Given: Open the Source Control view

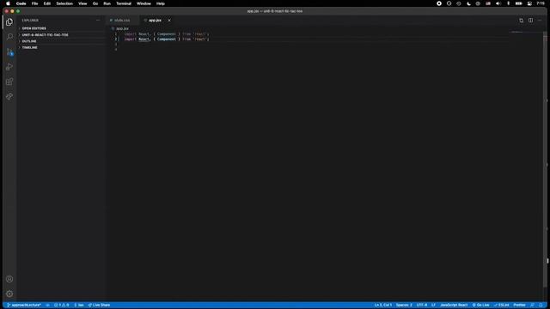Looking at the screenshot, I should click(9, 51).
